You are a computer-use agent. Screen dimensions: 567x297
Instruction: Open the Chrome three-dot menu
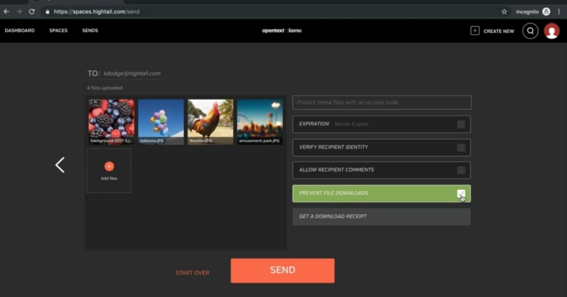click(x=559, y=11)
